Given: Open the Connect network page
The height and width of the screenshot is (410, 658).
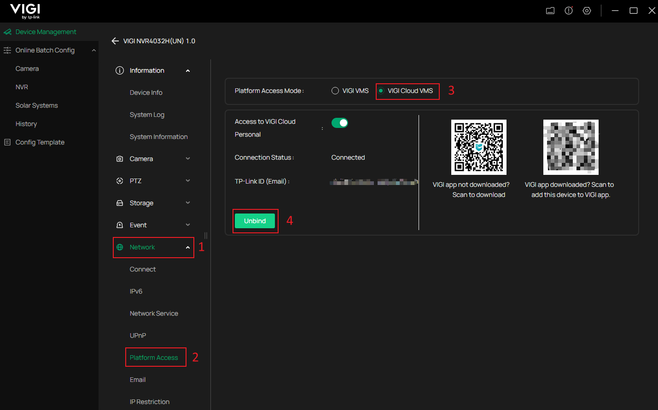Looking at the screenshot, I should [x=143, y=269].
